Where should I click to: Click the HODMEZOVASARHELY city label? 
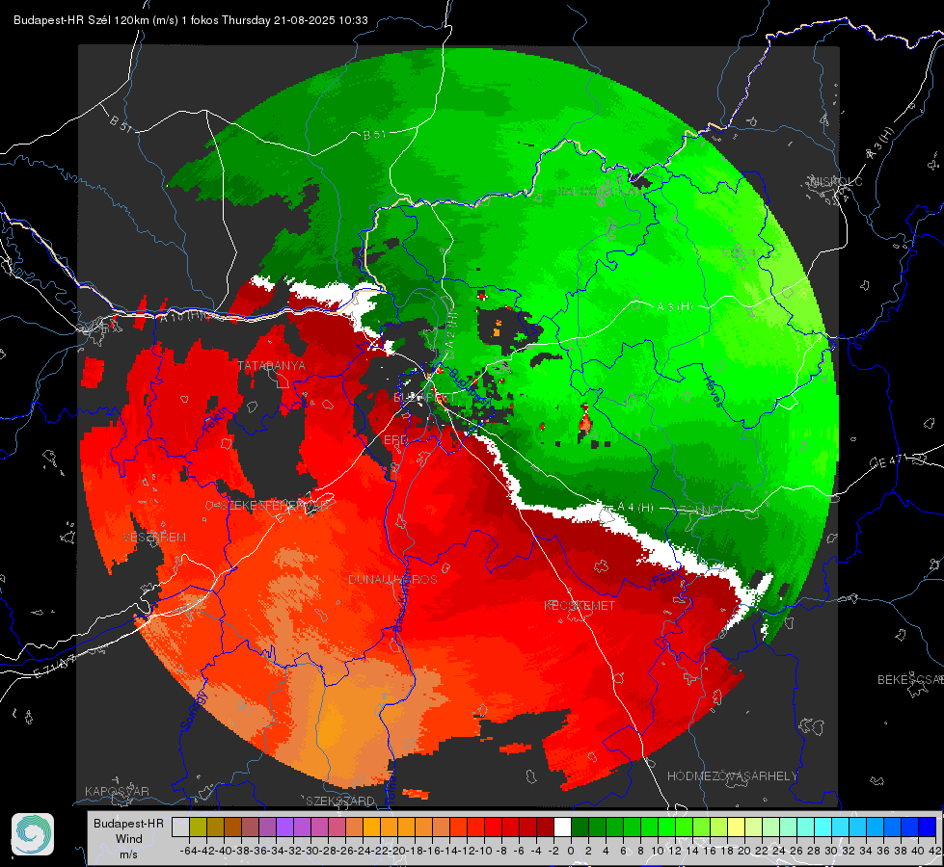click(732, 776)
